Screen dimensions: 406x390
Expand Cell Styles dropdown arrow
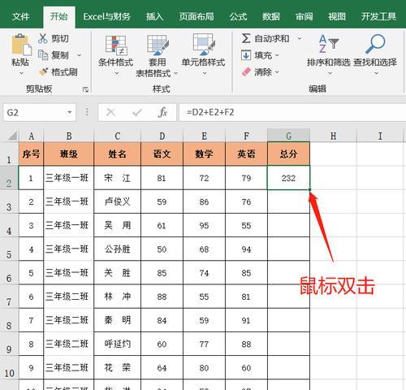point(205,73)
